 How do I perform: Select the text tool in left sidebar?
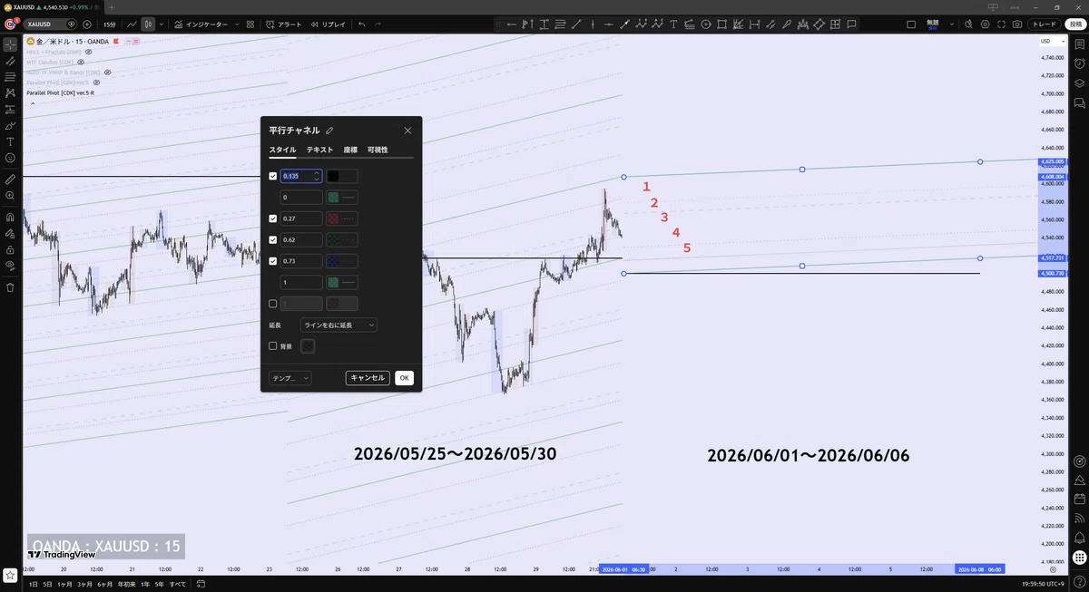coord(10,141)
